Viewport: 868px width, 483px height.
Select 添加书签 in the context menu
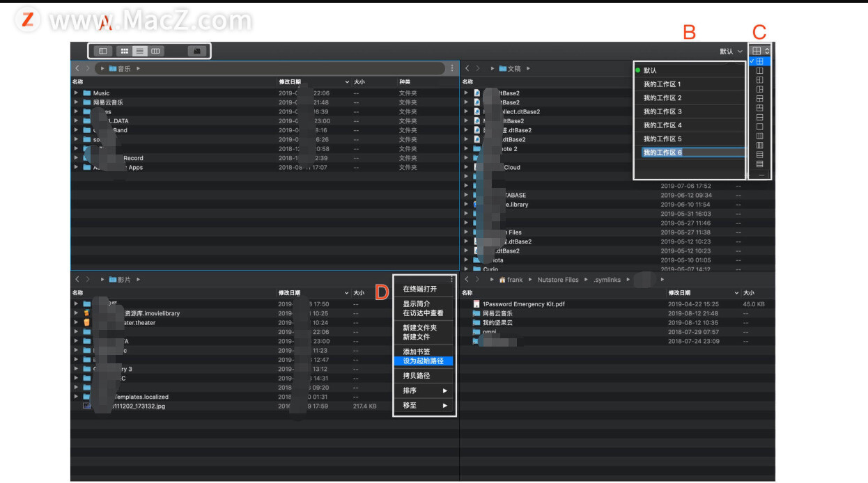(x=417, y=351)
